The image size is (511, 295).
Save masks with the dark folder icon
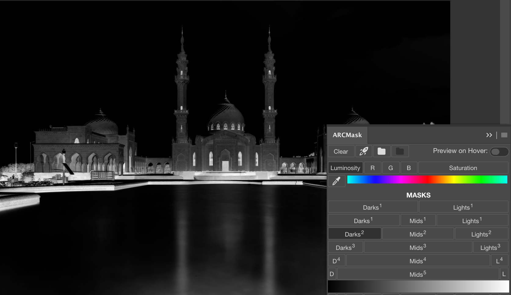pyautogui.click(x=400, y=151)
